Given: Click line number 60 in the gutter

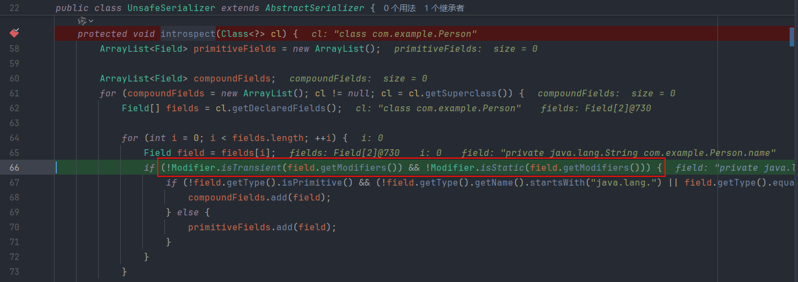Looking at the screenshot, I should (x=14, y=78).
